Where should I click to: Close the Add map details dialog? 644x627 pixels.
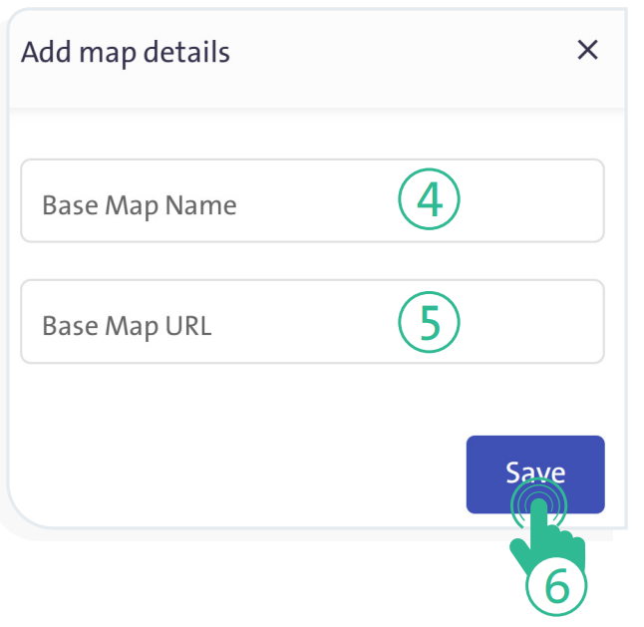coord(588,51)
